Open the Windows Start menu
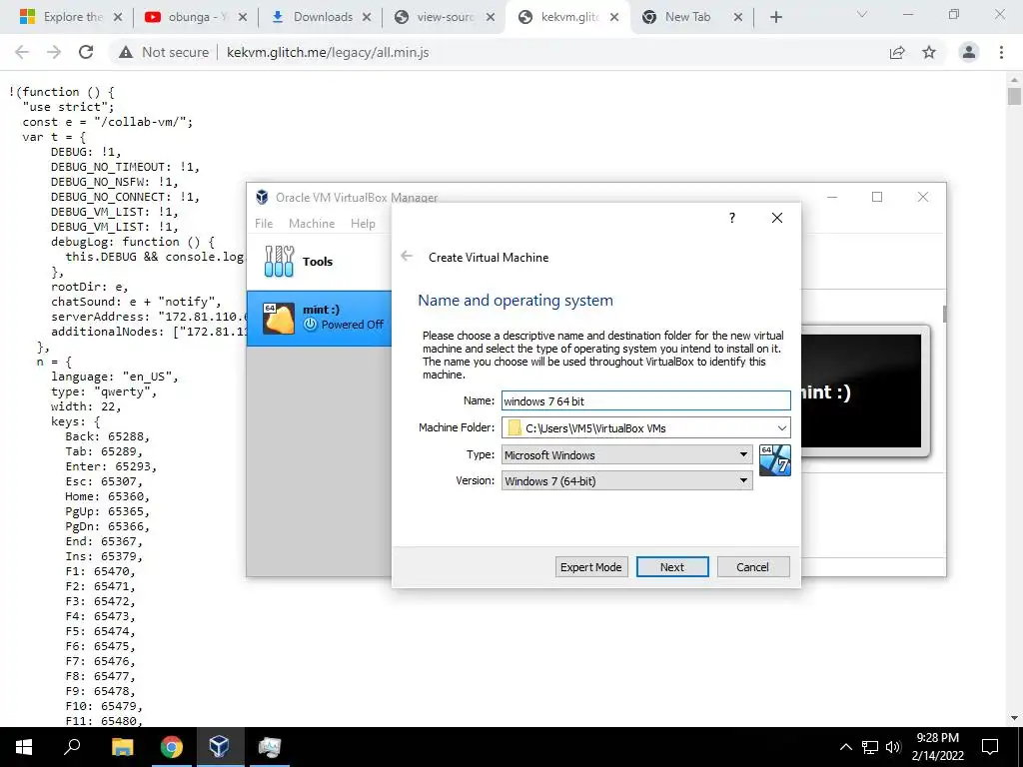1023x767 pixels. (24, 747)
